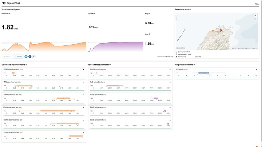
Task: Click the Mapbox logo on the map
Action: coord(180,48)
